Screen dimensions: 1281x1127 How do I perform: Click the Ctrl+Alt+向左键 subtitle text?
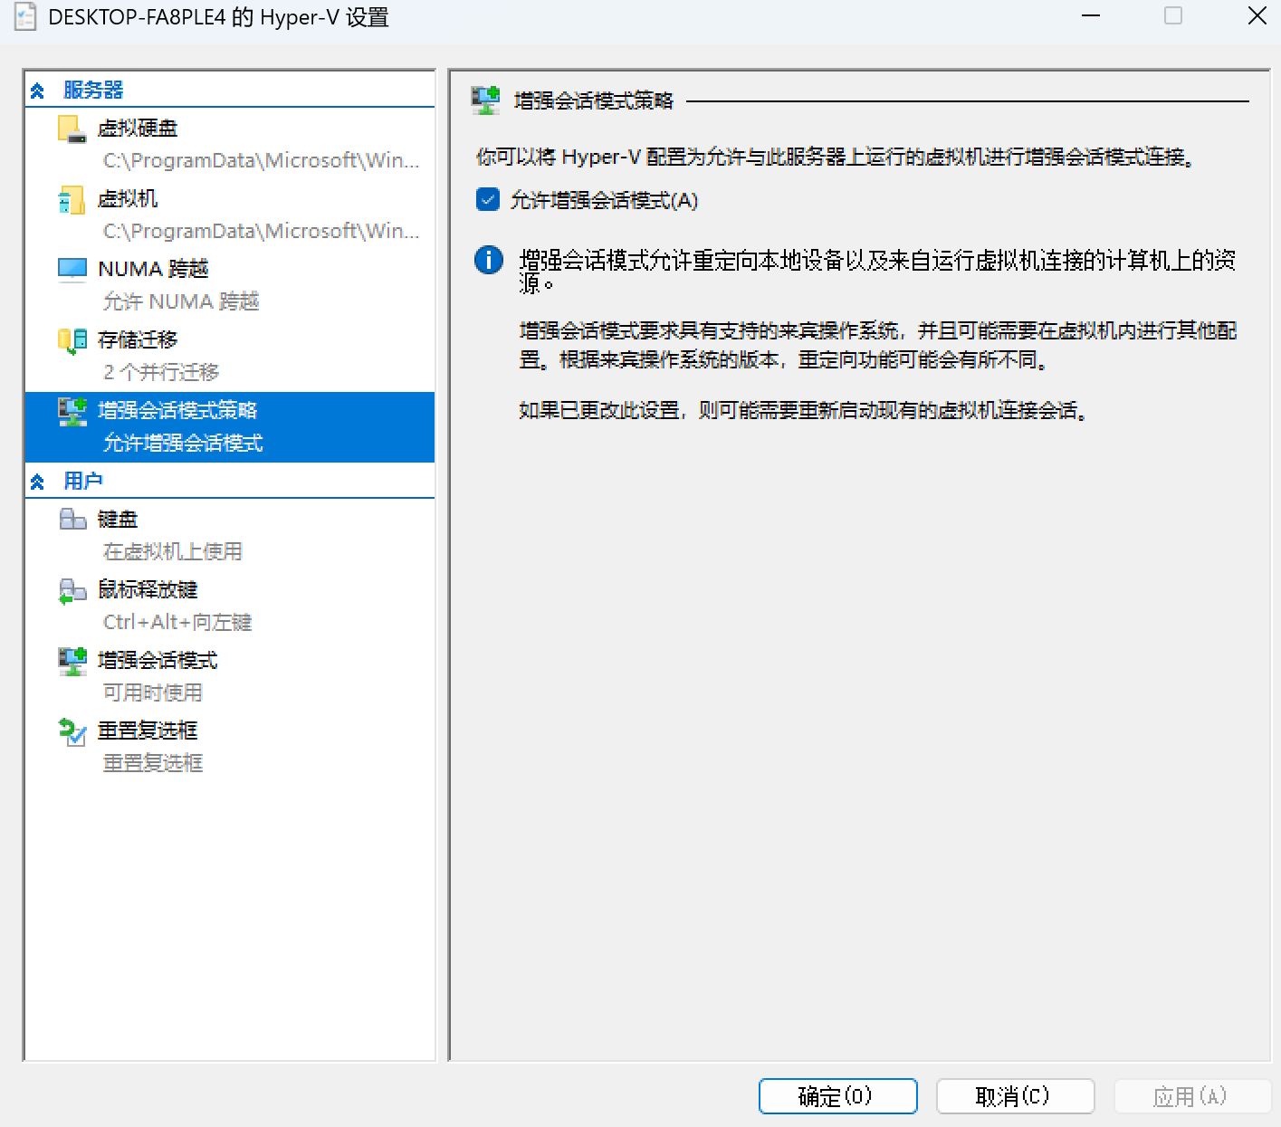coord(177,622)
